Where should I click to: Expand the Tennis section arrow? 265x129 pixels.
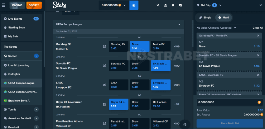36,110
